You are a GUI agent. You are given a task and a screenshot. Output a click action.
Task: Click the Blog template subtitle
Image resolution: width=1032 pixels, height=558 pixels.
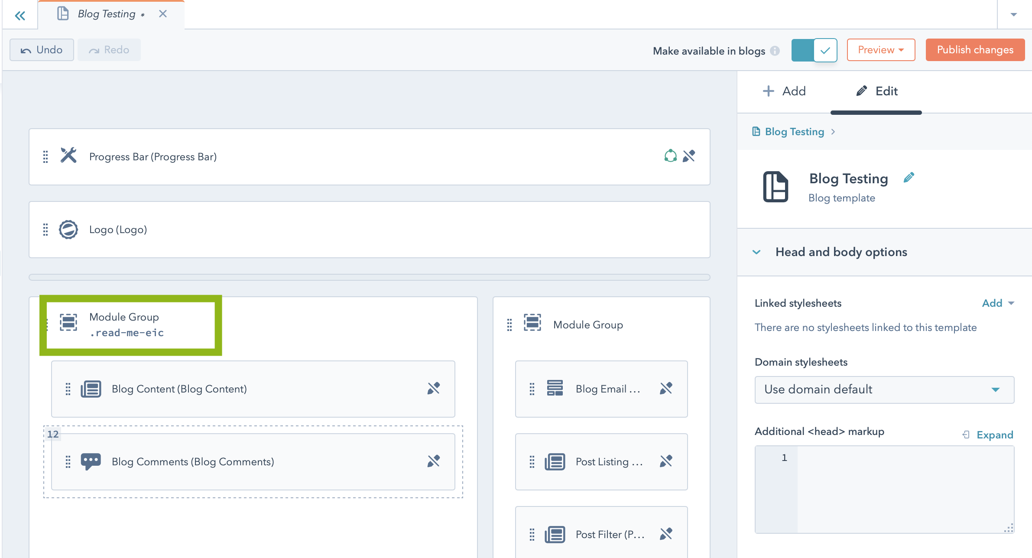point(842,198)
